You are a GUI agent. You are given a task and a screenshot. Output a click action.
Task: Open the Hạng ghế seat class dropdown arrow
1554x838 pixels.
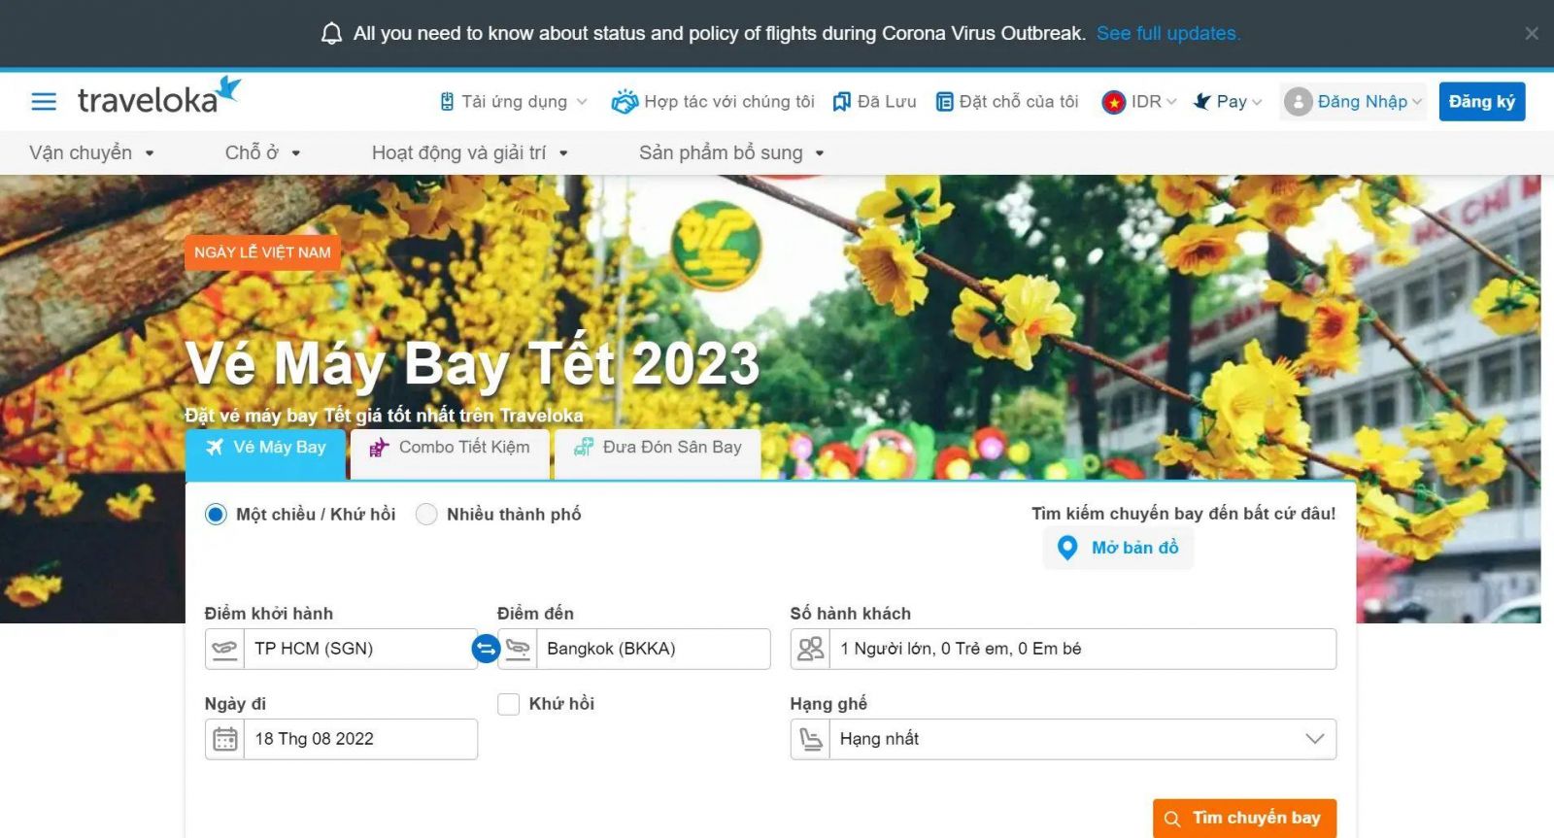(x=1315, y=739)
